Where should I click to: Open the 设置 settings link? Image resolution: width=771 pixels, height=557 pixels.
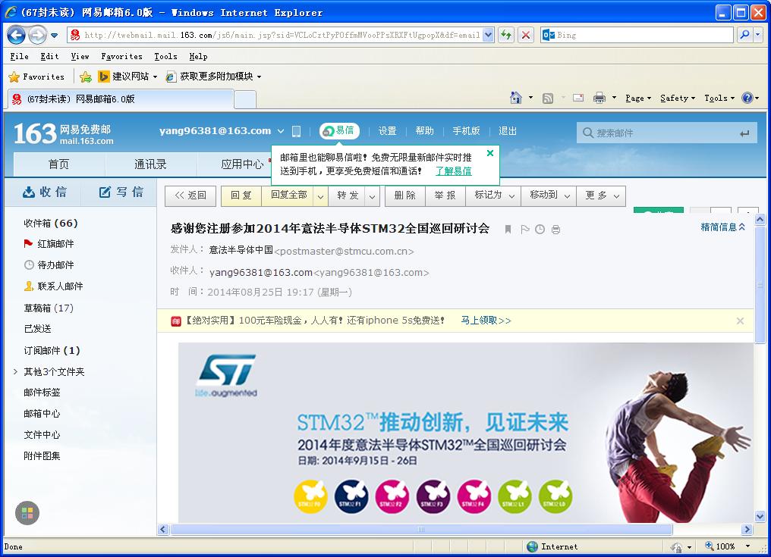tap(388, 131)
